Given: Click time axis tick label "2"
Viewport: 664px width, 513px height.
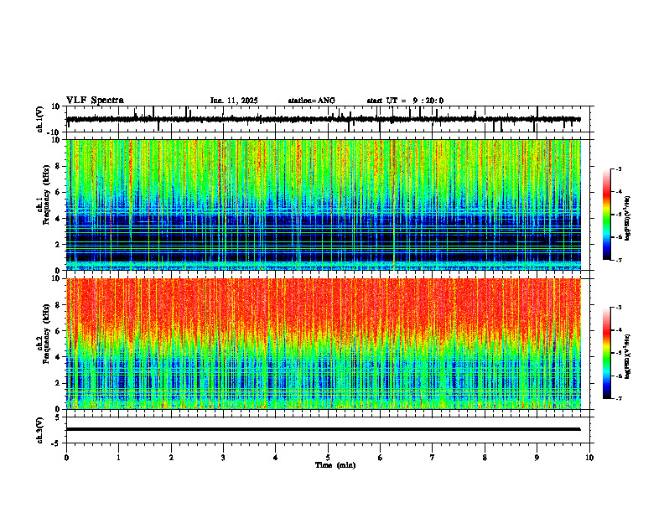Looking at the screenshot, I should (x=171, y=458).
